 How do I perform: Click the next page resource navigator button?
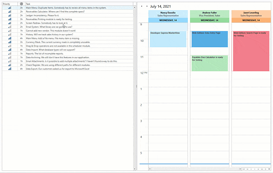tap(258, 169)
